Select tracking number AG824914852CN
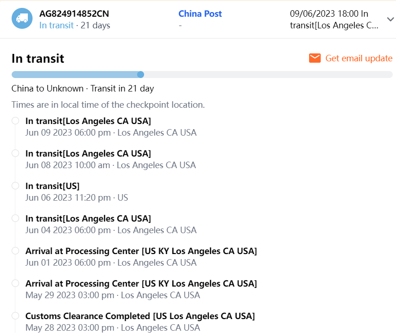 click(74, 14)
